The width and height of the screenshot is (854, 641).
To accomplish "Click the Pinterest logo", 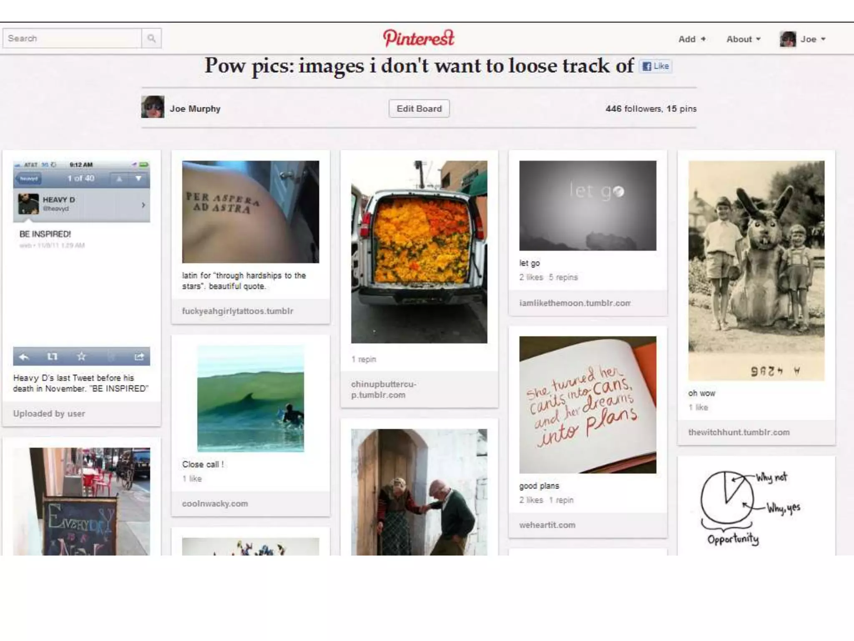I will click(x=418, y=38).
